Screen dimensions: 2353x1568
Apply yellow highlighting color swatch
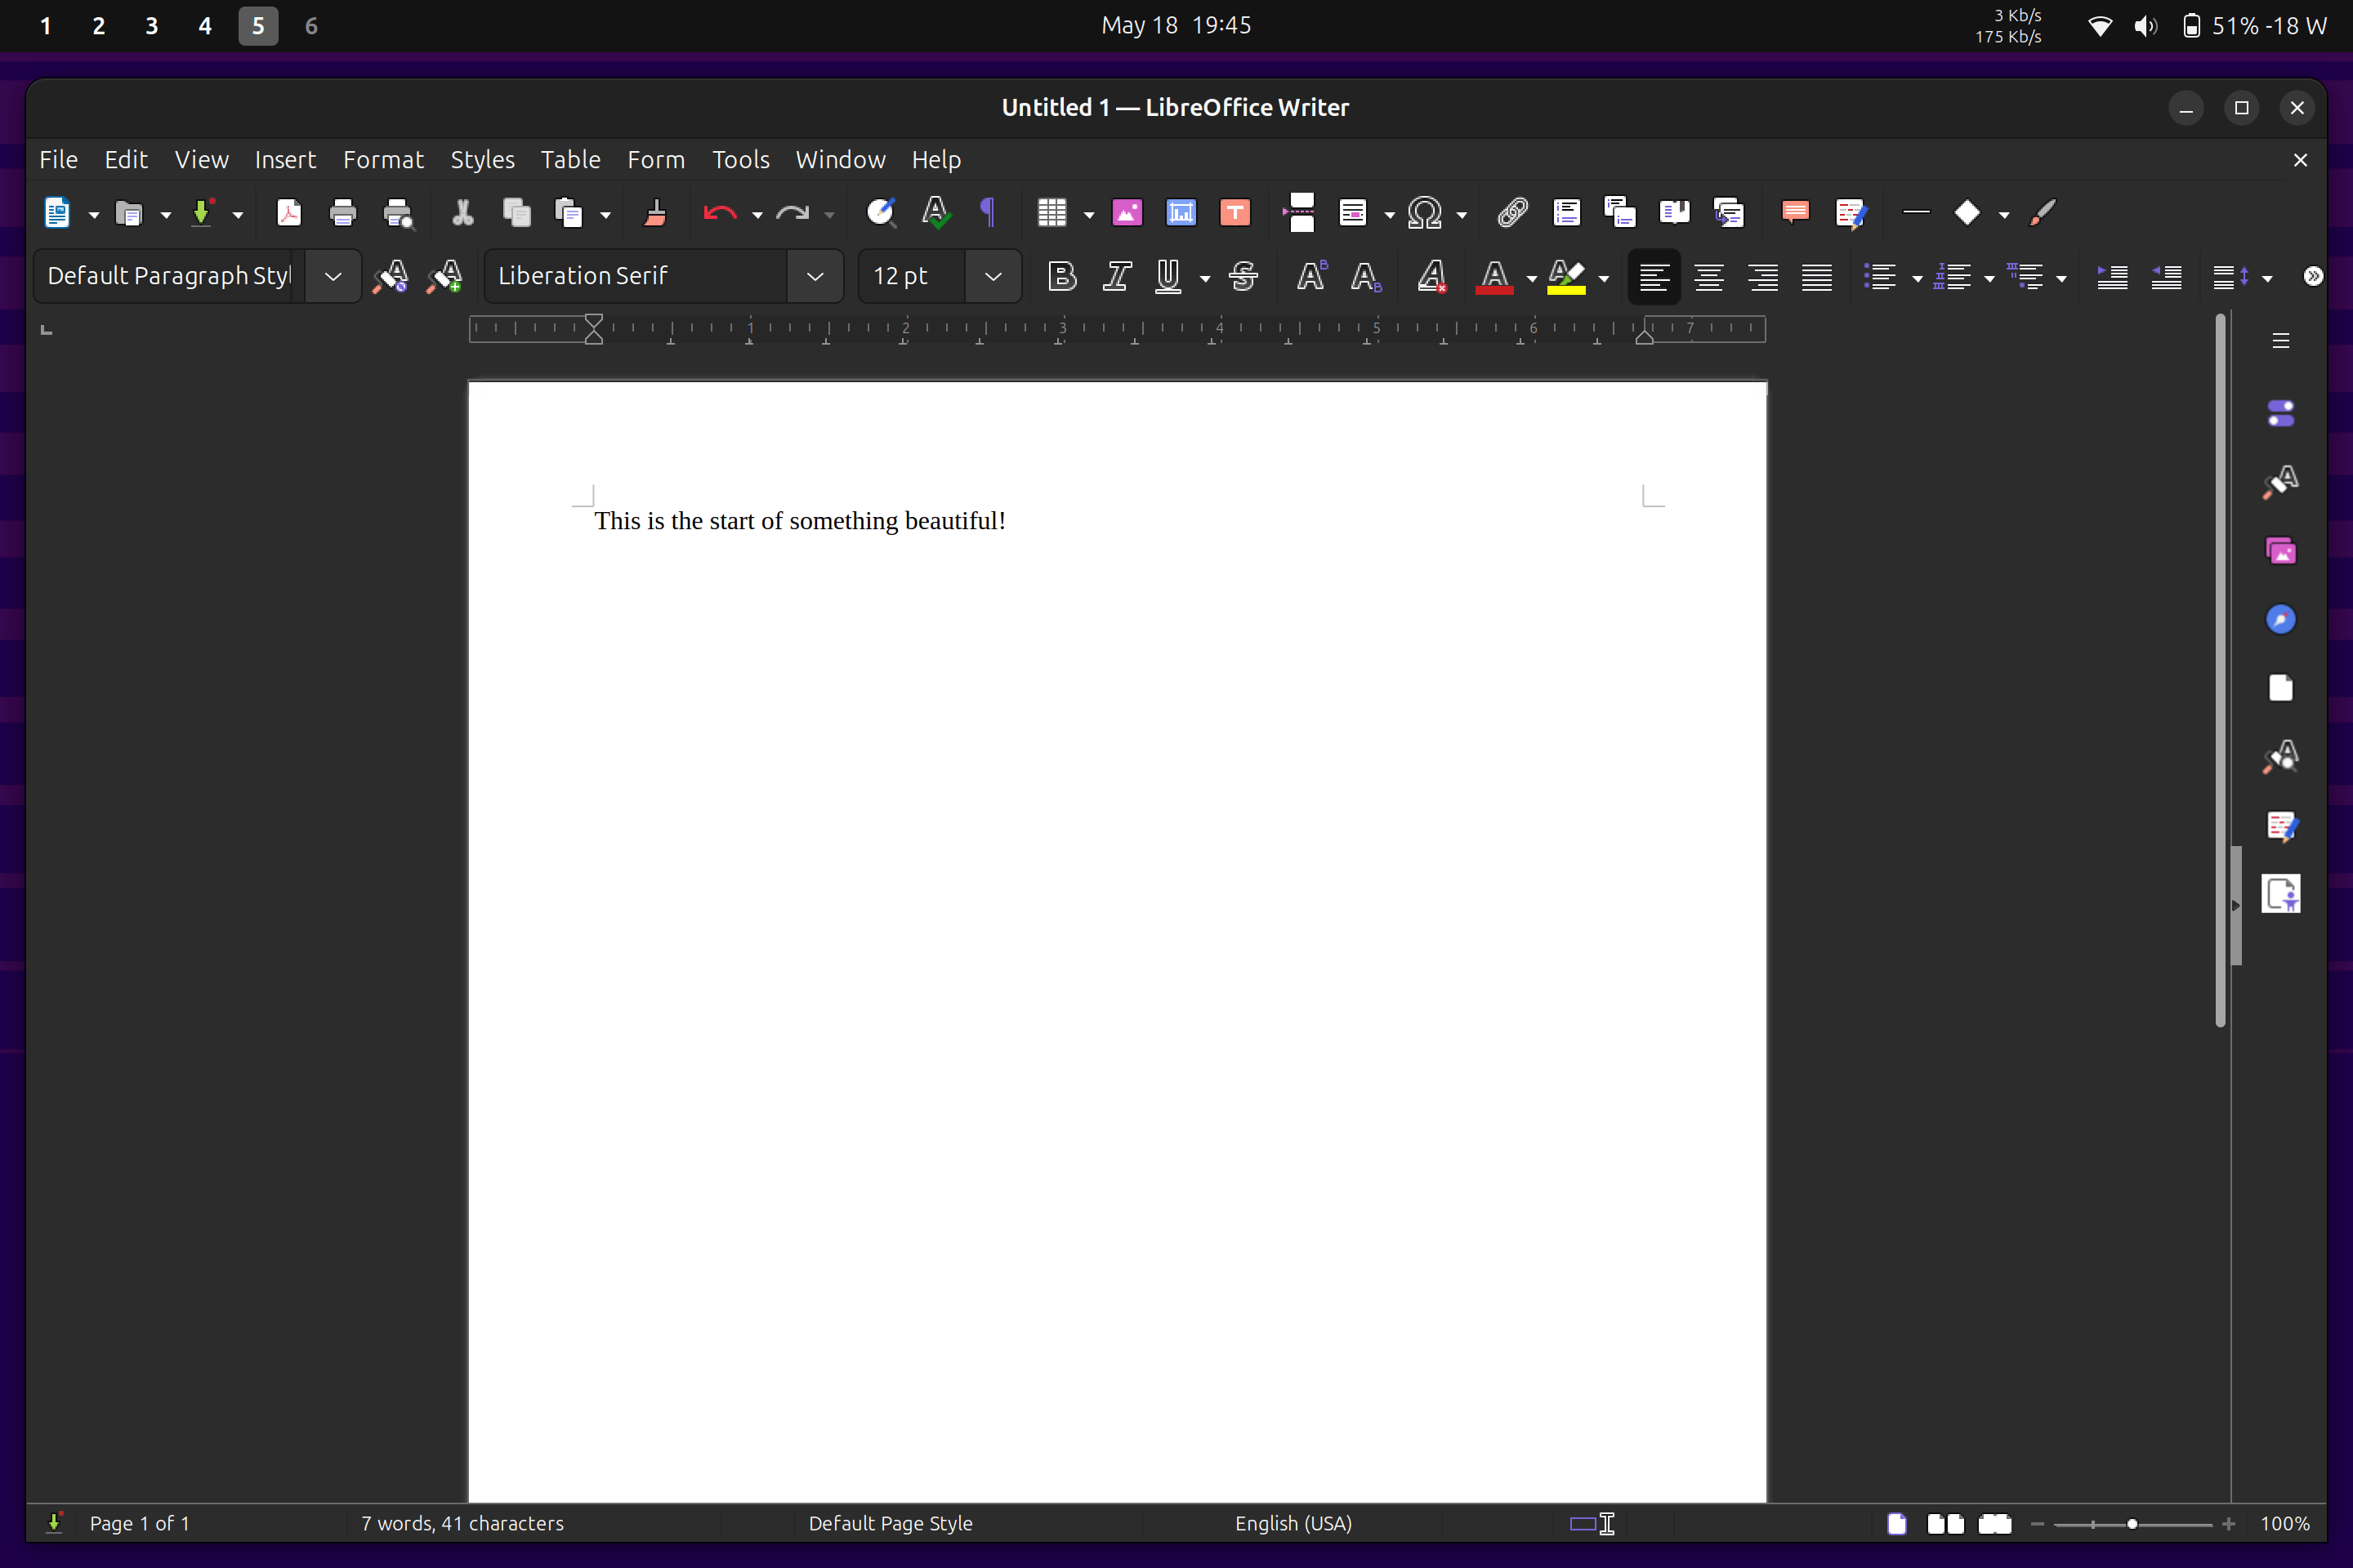1565,276
